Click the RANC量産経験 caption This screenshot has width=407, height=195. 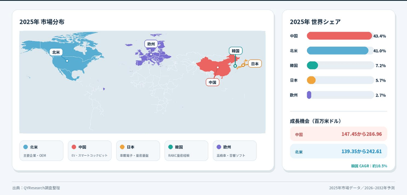179,156
